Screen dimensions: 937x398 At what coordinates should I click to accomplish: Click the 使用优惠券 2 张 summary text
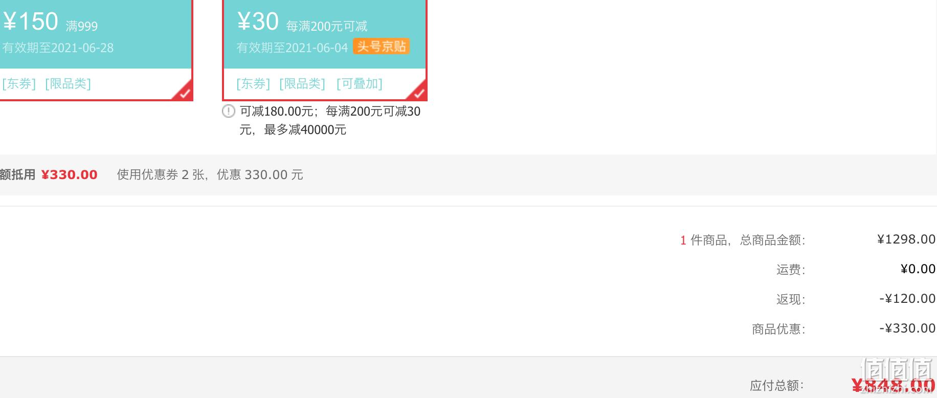tap(162, 175)
